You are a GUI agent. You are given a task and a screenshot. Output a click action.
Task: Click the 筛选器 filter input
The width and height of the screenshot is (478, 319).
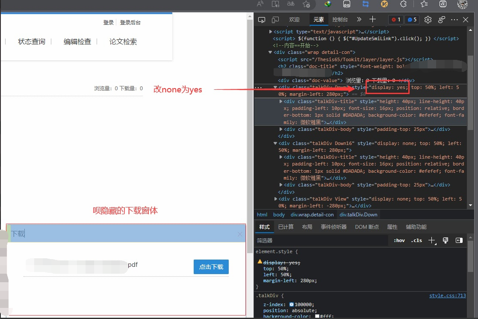tap(322, 241)
